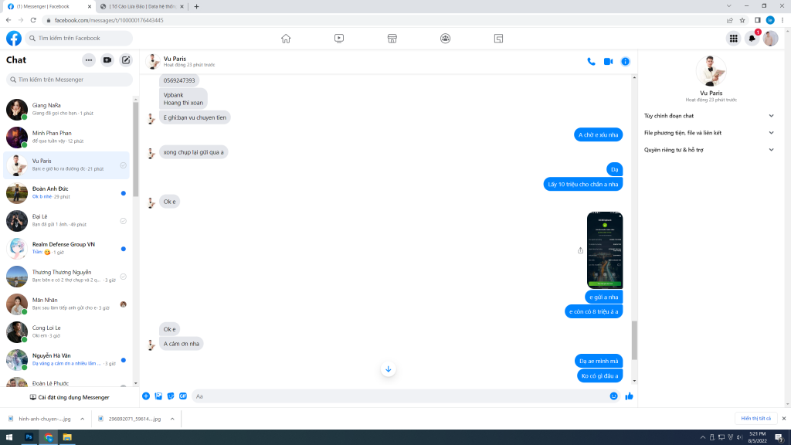
Task: Click the attach photo icon
Action: (158, 396)
